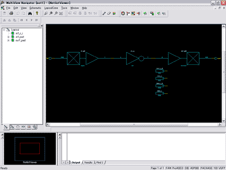This screenshot has height=170, width=226.
Task: Switch to the Results tab
Action: coord(88,162)
